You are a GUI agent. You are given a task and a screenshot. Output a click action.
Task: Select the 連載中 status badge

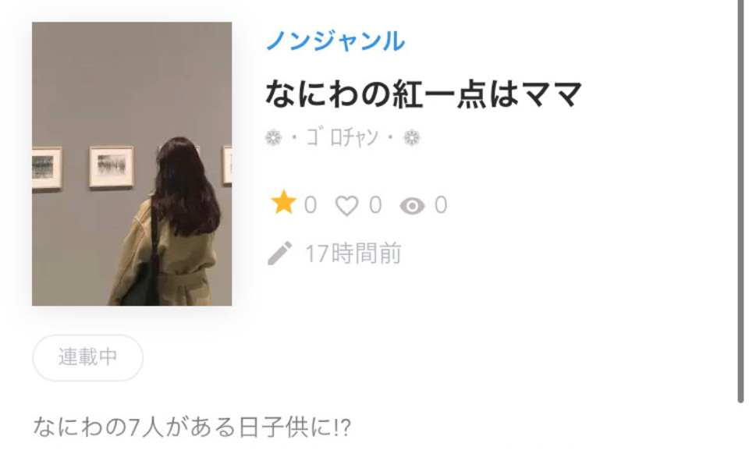[x=88, y=357]
